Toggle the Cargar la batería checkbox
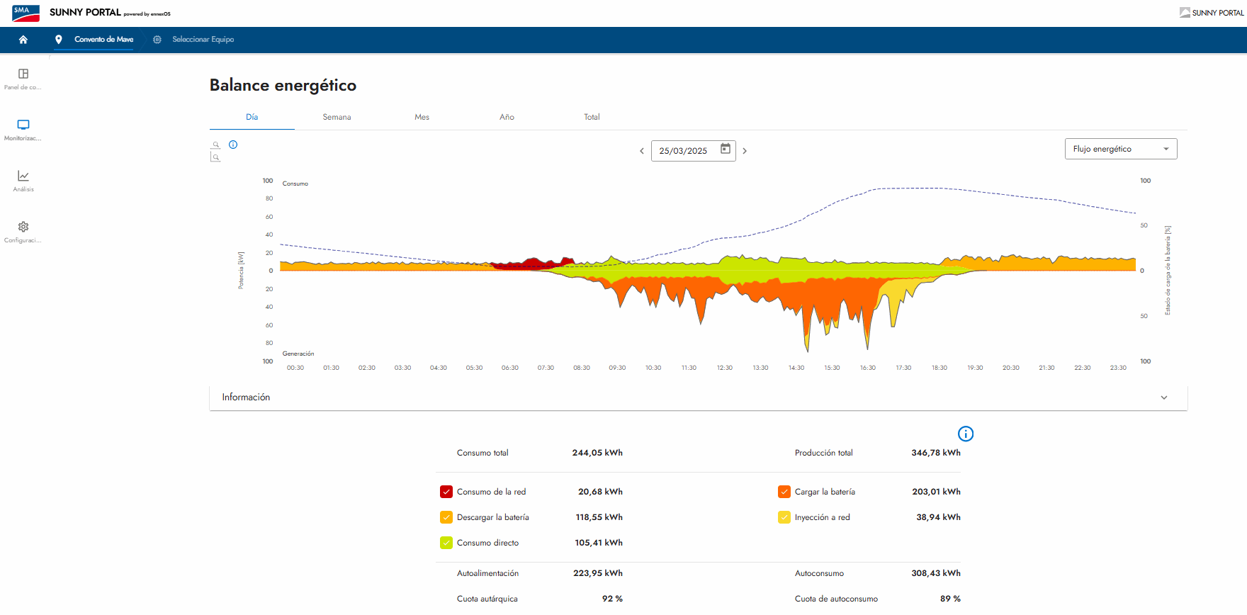 tap(784, 492)
